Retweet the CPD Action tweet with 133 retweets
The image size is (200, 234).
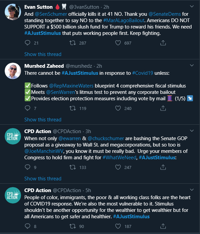73,167
